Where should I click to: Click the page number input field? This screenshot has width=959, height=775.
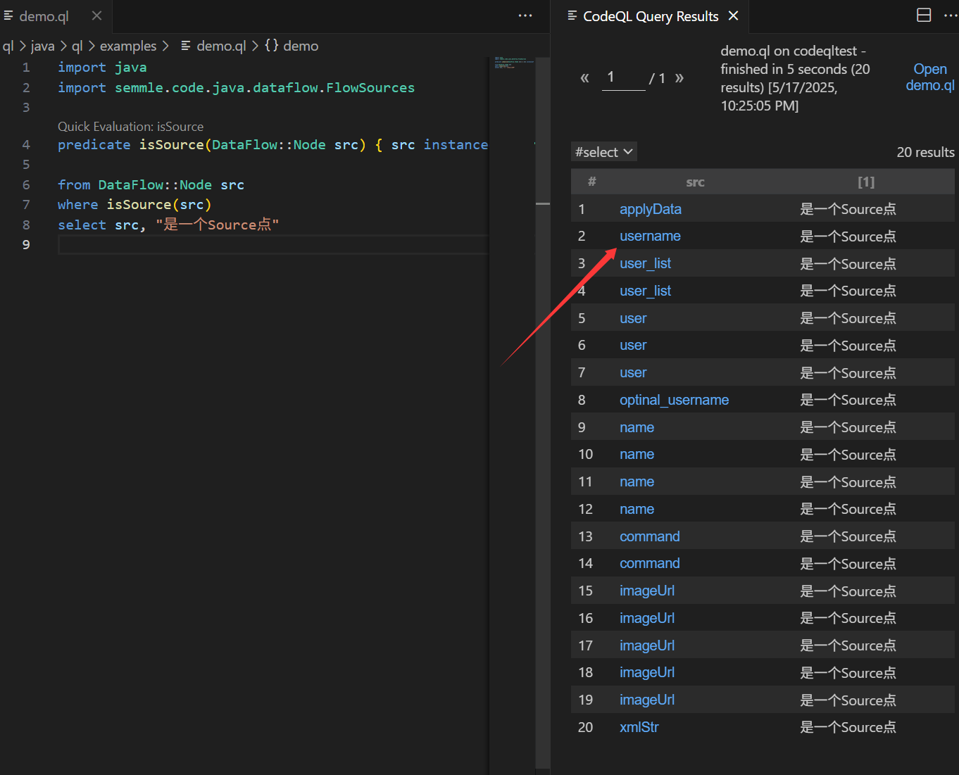622,77
